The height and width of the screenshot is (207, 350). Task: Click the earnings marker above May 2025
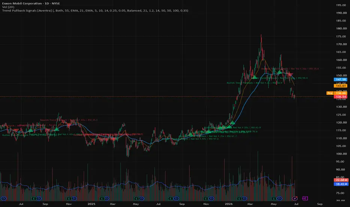pyautogui.click(x=136, y=198)
